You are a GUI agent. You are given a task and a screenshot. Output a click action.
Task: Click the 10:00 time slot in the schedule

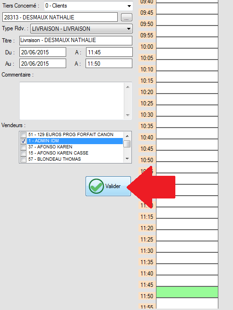pyautogui.click(x=187, y=54)
